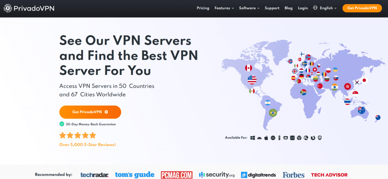Select the Apple macOS icon
388x179 pixels.
(x=266, y=138)
